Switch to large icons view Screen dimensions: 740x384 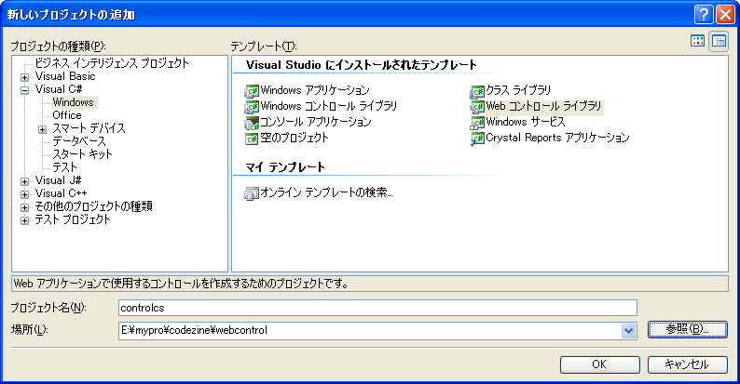point(697,42)
